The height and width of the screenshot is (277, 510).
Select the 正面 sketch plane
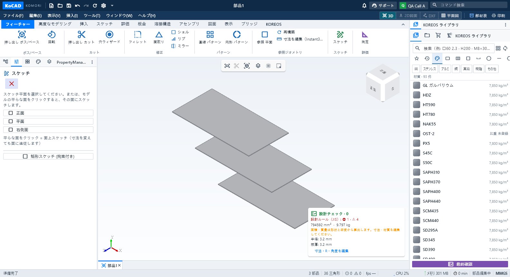pyautogui.click(x=48, y=113)
